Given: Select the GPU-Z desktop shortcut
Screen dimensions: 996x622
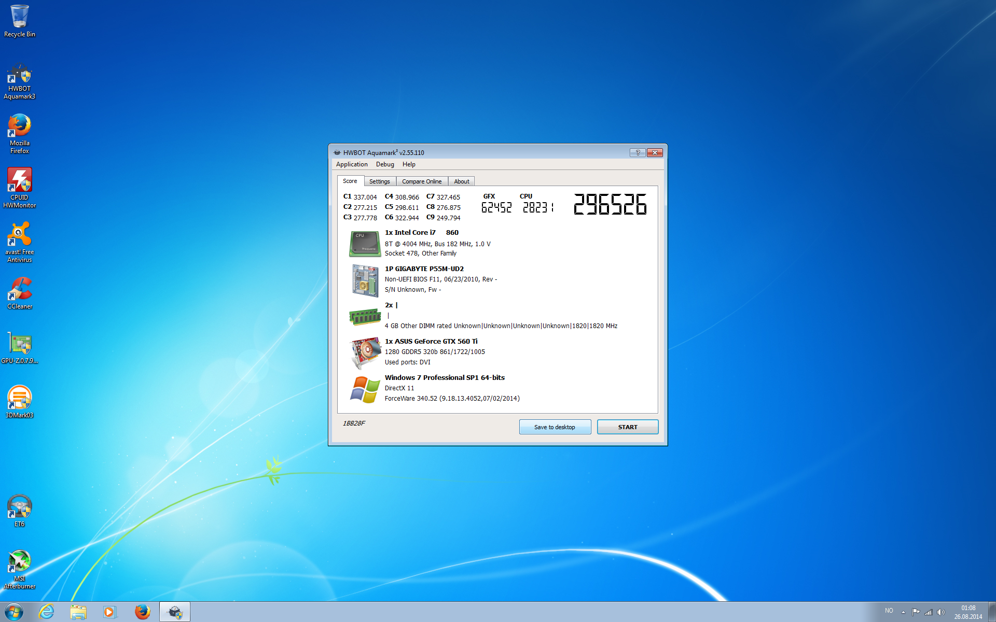Looking at the screenshot, I should click(x=19, y=348).
